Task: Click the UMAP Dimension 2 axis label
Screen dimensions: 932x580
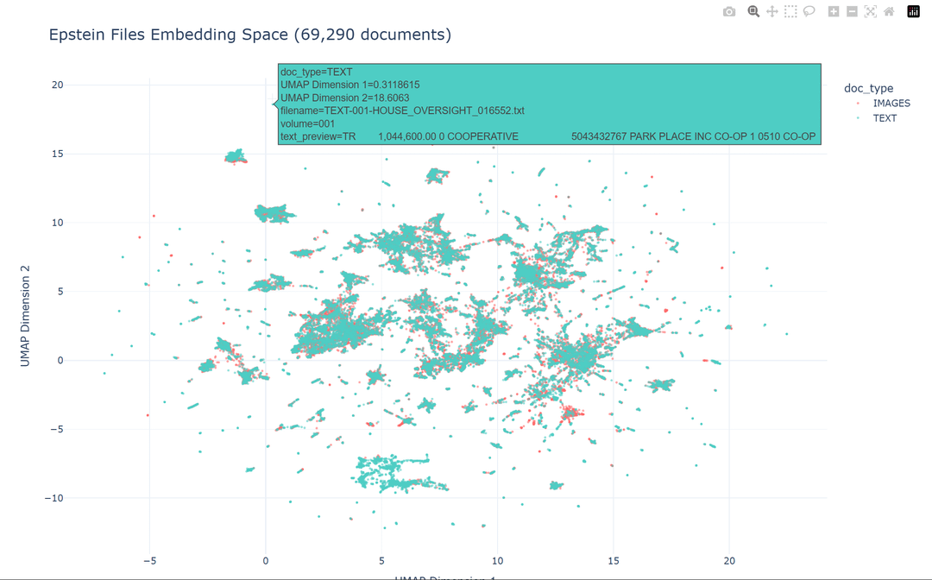Action: tap(26, 316)
